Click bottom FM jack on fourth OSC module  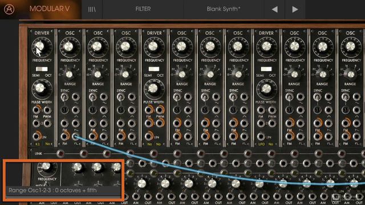(177, 136)
